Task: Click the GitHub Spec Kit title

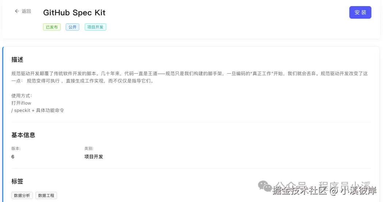Action: coord(74,12)
